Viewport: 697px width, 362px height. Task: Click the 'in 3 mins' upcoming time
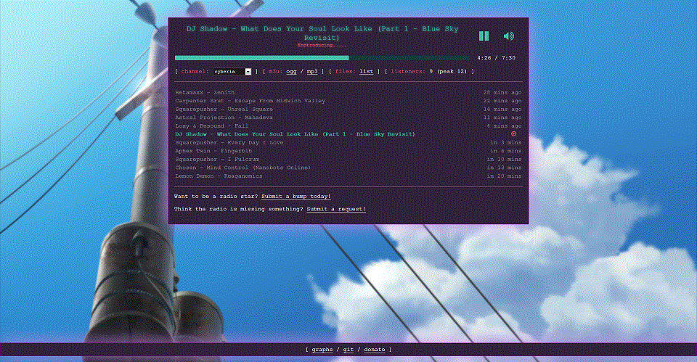pyautogui.click(x=506, y=143)
